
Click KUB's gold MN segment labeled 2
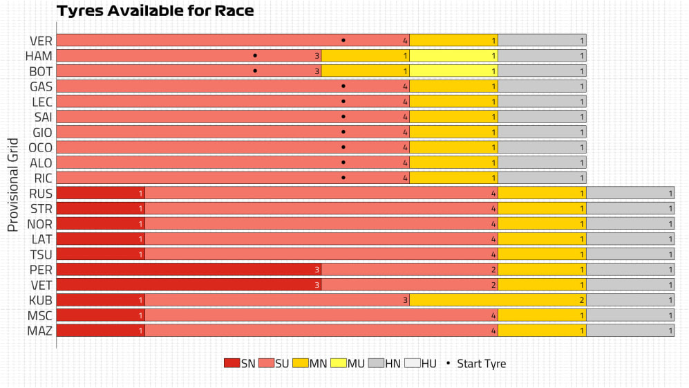pos(498,299)
